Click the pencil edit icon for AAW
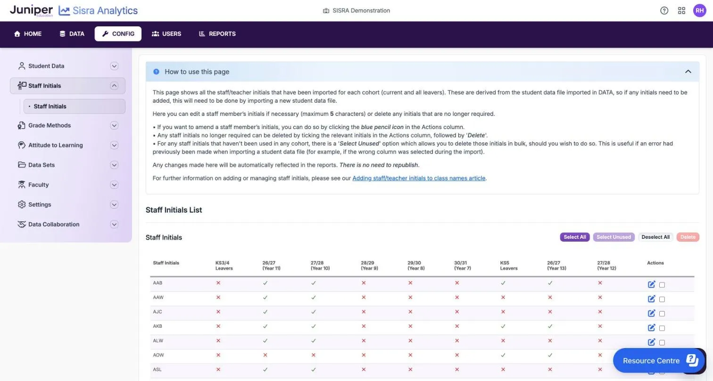The width and height of the screenshot is (713, 381). (651, 299)
